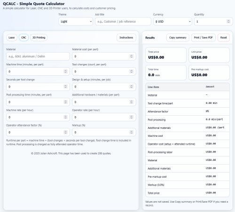Click the 'Pre-markup cost' table row label
Image resolution: width=235 pixels, height=212 pixels.
[157, 177]
